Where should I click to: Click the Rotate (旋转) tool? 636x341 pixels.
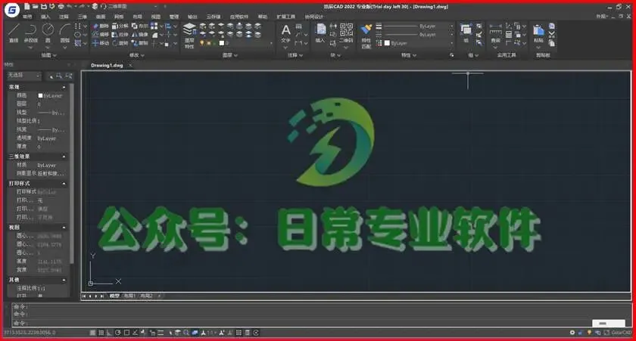(x=120, y=43)
